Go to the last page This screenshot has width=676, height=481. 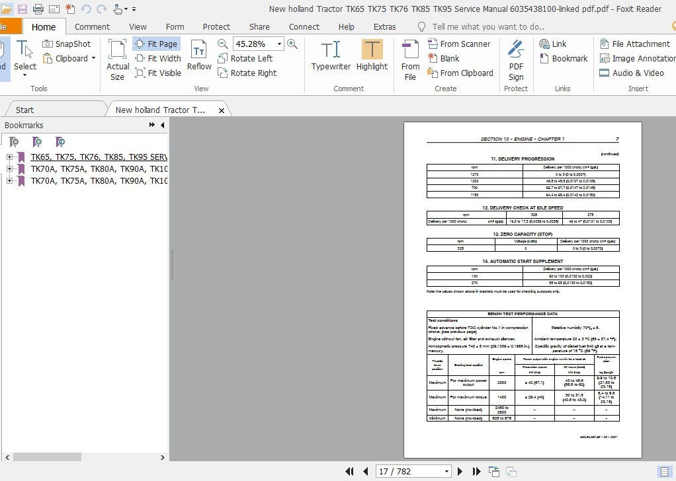coord(476,472)
